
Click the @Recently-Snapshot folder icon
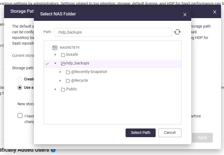68,72
